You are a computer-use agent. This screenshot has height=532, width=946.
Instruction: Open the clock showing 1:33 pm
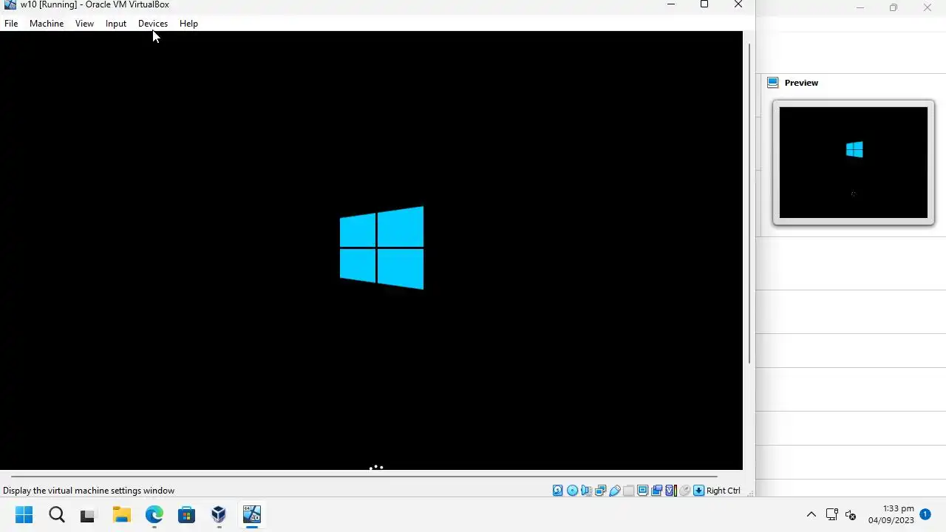tap(891, 514)
